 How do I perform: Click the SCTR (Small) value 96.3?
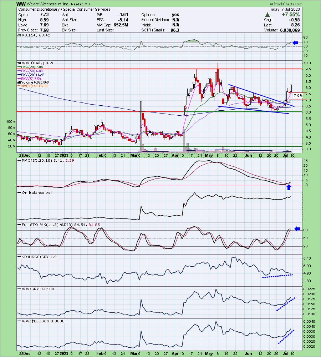(x=175, y=30)
